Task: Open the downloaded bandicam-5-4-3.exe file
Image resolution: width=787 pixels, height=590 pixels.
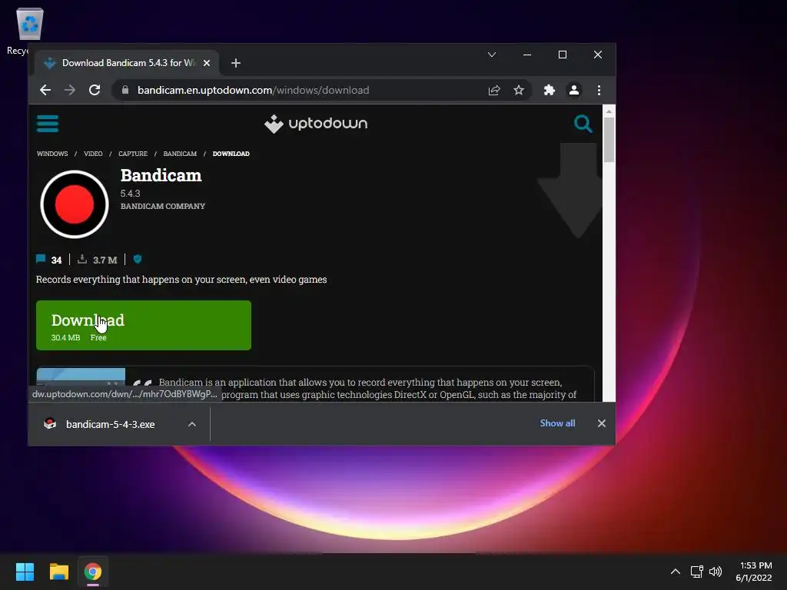Action: pyautogui.click(x=111, y=424)
